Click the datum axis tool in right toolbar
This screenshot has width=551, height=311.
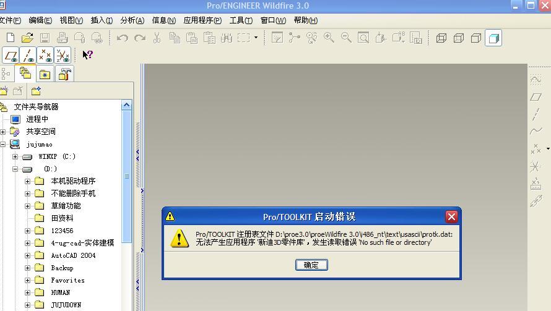pyautogui.click(x=536, y=114)
